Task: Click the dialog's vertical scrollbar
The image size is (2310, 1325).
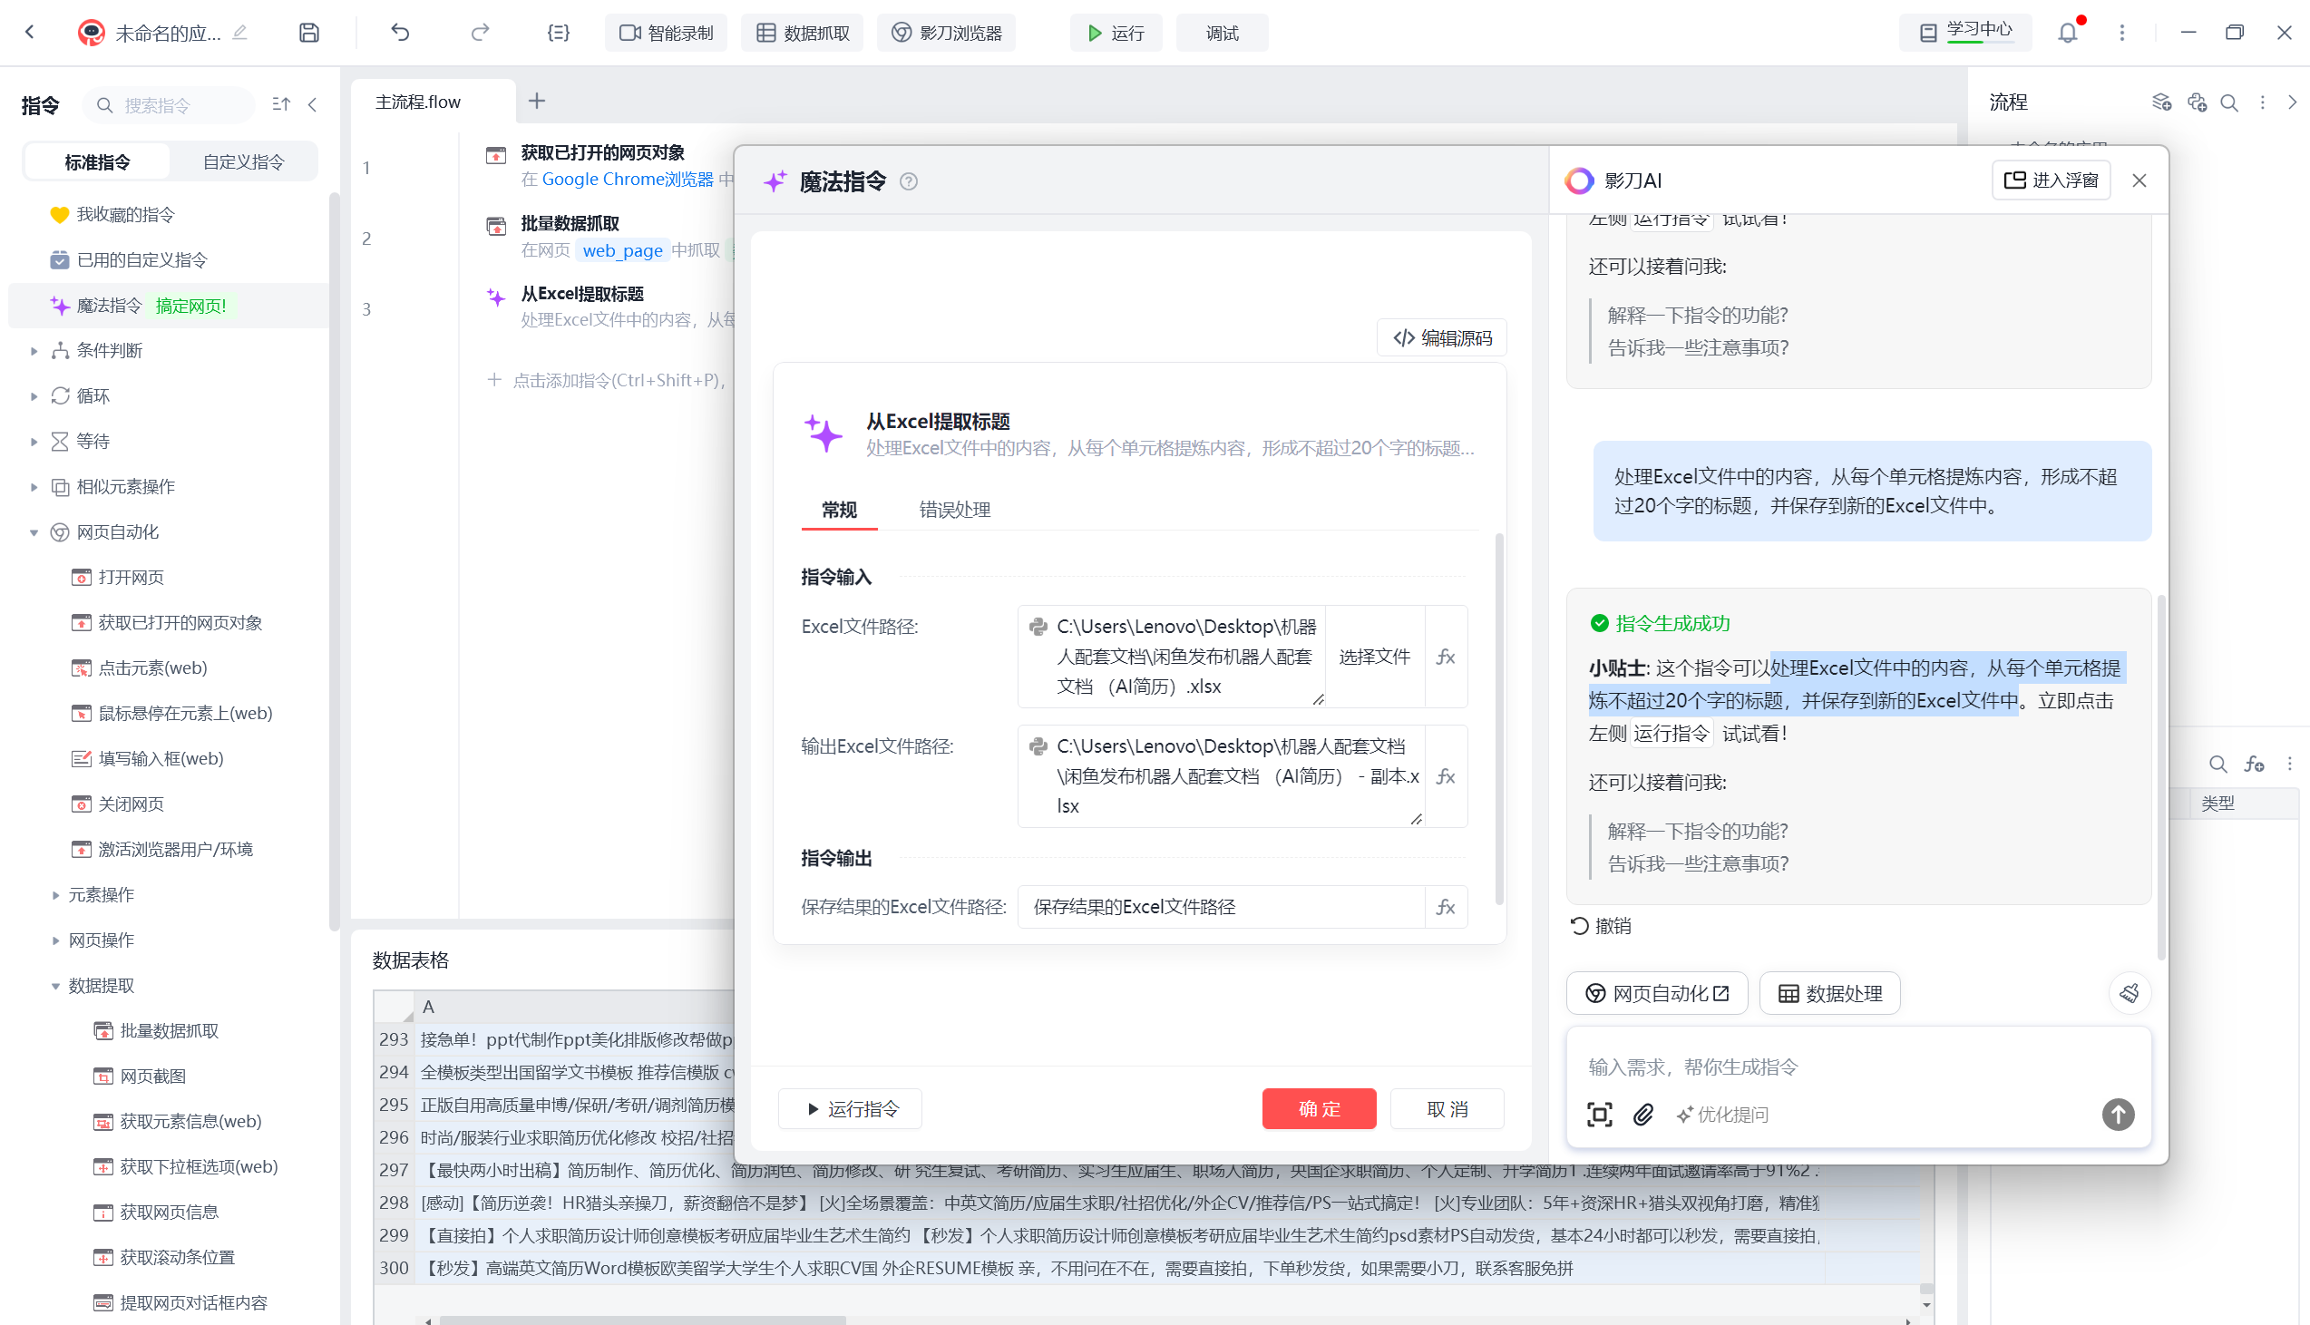Action: click(1499, 719)
